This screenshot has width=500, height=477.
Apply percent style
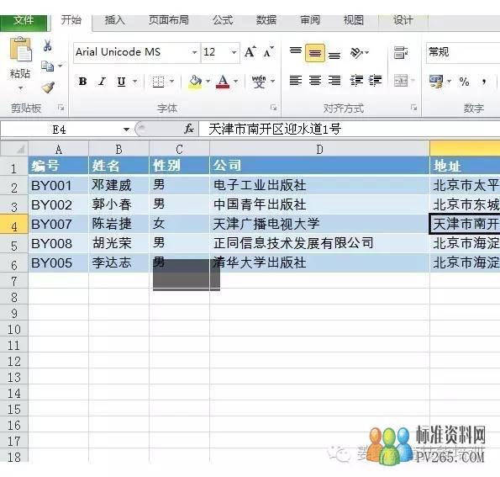[x=464, y=82]
